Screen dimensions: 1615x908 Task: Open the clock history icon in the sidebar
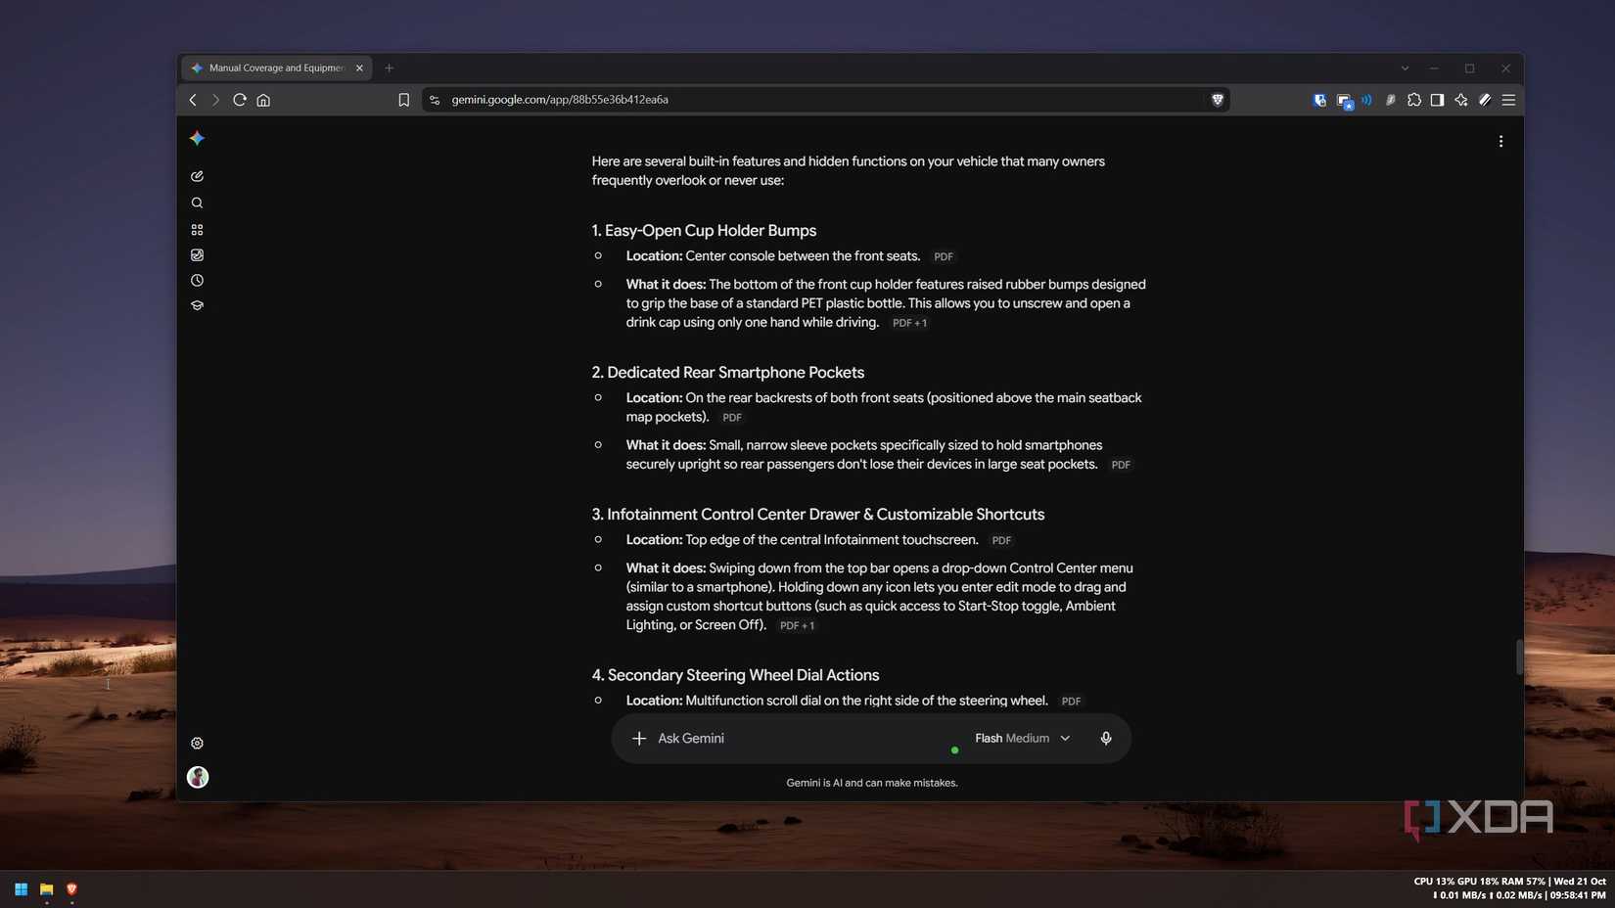[x=197, y=280]
